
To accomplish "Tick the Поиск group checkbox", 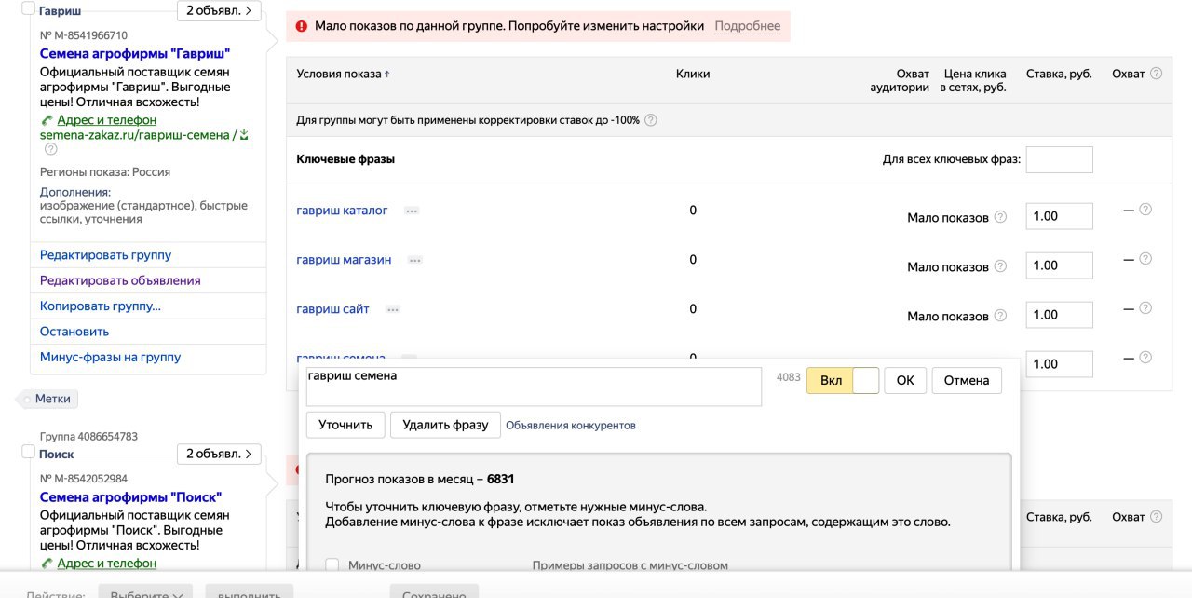I will [28, 452].
